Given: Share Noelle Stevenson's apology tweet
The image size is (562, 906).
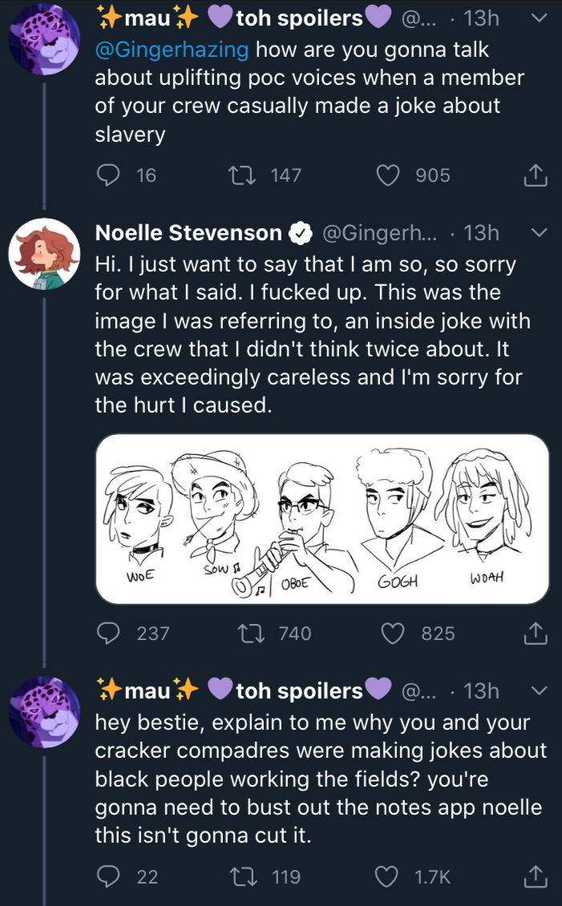Looking at the screenshot, I should tap(535, 634).
